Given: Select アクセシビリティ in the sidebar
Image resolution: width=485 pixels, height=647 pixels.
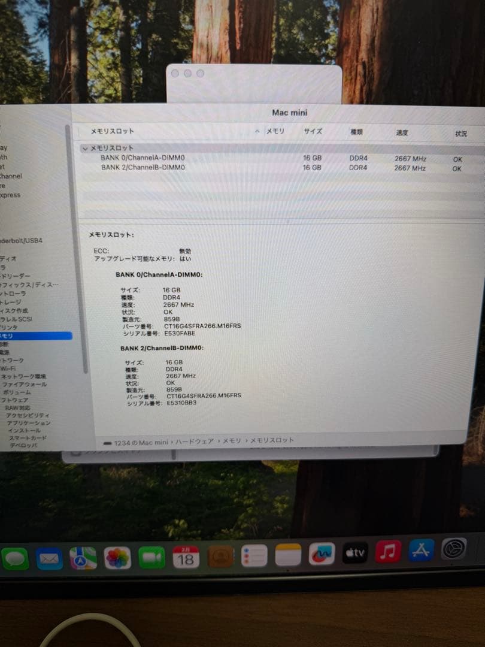Looking at the screenshot, I should click(28, 415).
